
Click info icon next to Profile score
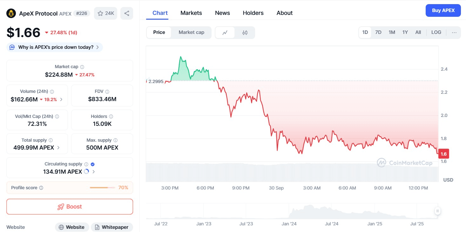[x=41, y=188]
